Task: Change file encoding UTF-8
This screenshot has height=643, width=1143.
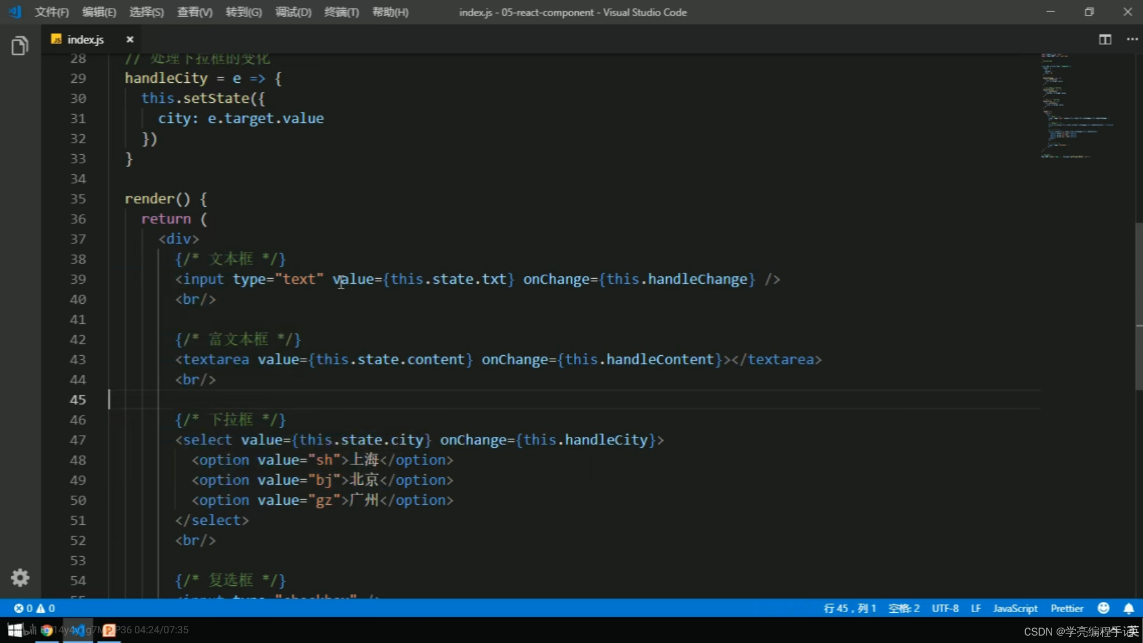Action: pyautogui.click(x=945, y=608)
